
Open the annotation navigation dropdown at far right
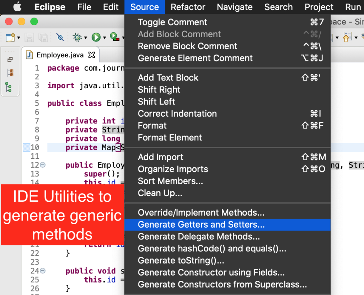[x=356, y=38]
